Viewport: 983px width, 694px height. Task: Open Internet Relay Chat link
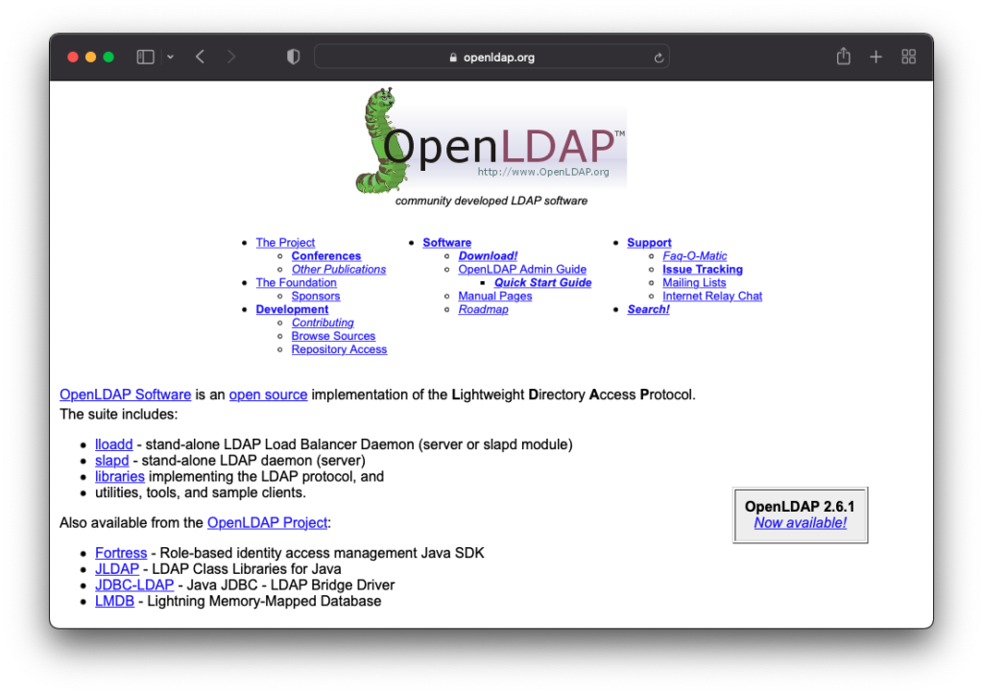click(x=712, y=296)
